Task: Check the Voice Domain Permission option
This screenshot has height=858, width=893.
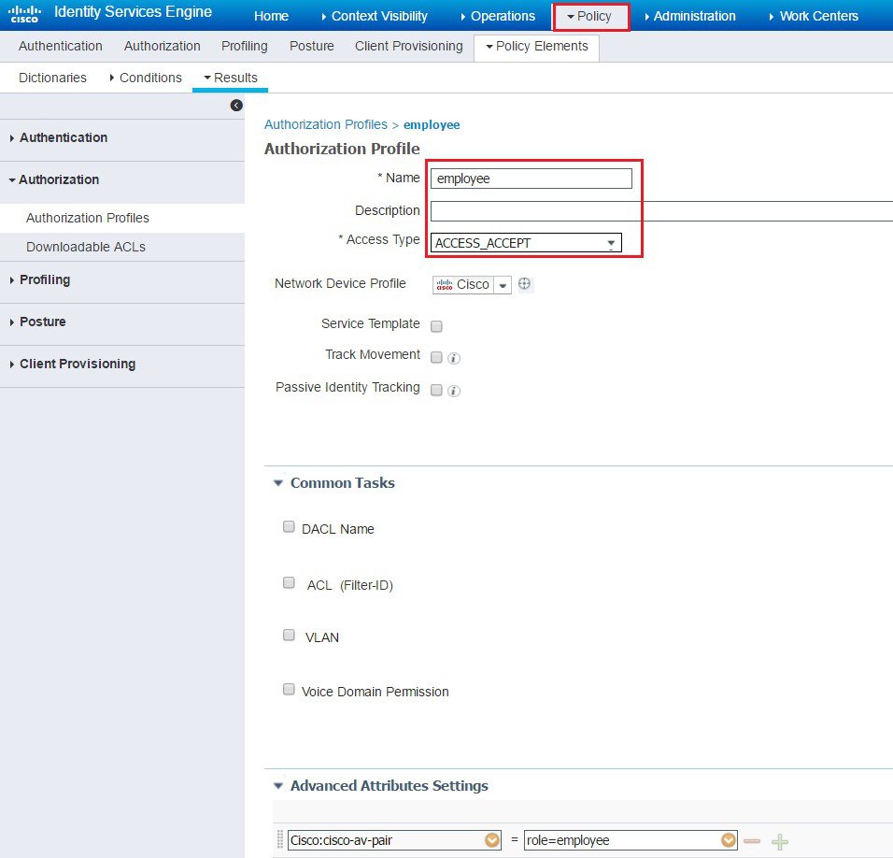Action: (289, 690)
